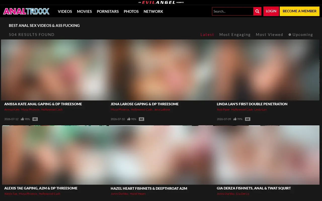Click 4K badge on 2026-07-12 entry
This screenshot has height=201, width=322.
pyautogui.click(x=35, y=119)
